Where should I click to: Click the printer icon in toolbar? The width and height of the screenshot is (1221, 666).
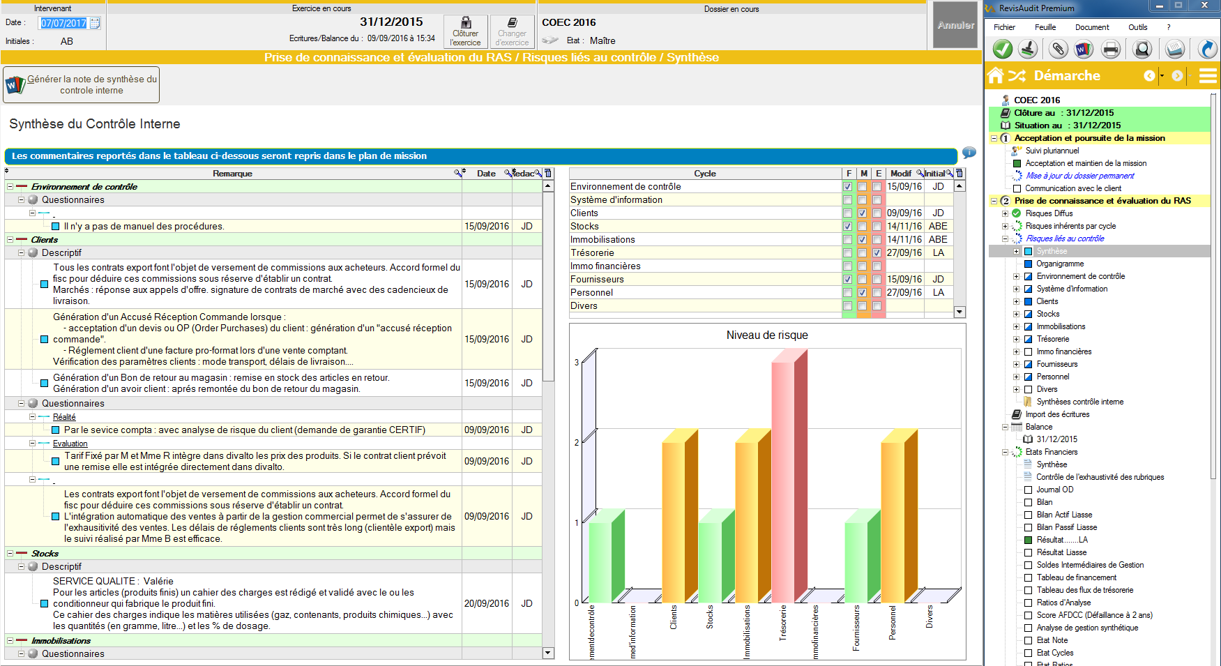1111,49
